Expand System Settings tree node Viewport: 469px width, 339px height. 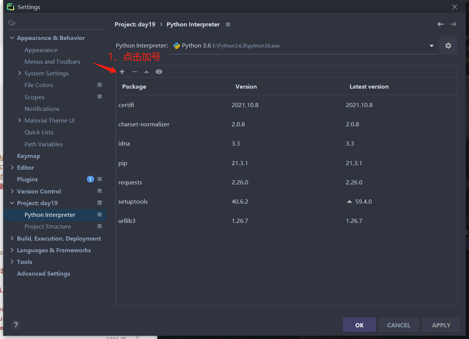pyautogui.click(x=20, y=73)
